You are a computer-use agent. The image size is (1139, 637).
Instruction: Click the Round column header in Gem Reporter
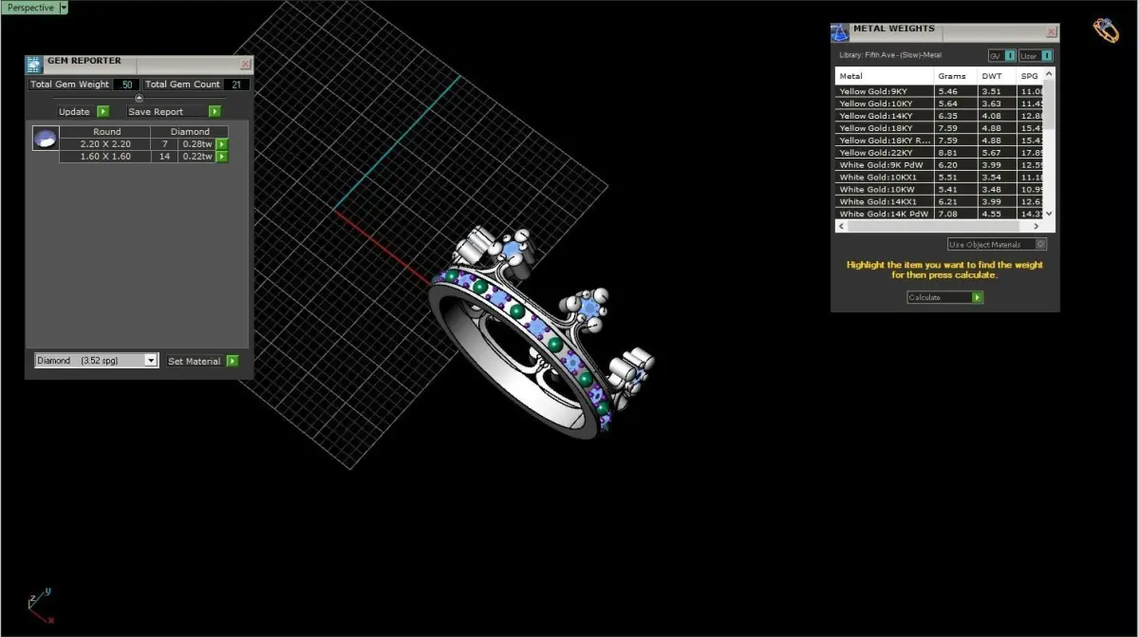tap(106, 132)
